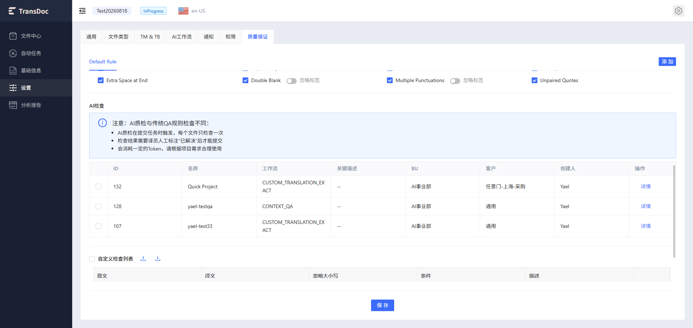Click the 任意门-上海-采购 customer cell
693x328 pixels.
click(x=517, y=187)
